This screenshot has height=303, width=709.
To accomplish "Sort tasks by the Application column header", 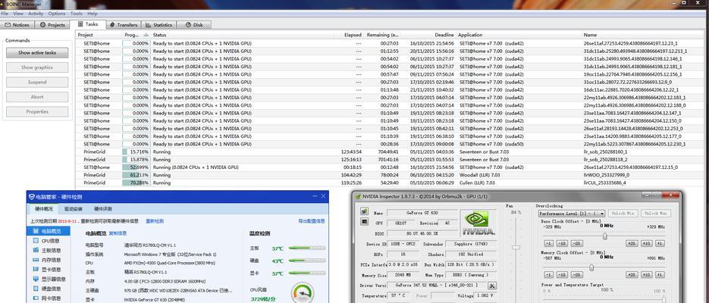I will 519,35.
